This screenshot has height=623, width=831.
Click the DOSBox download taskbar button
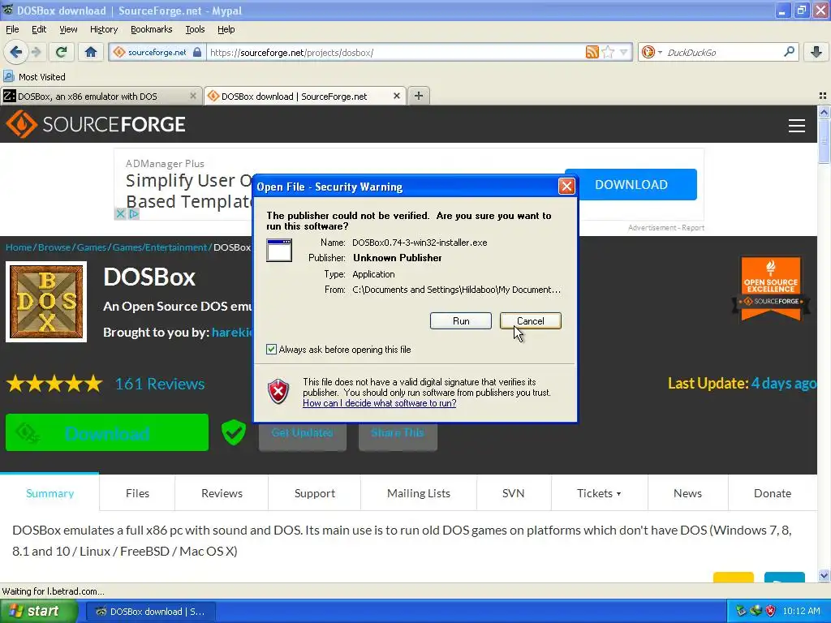click(150, 612)
